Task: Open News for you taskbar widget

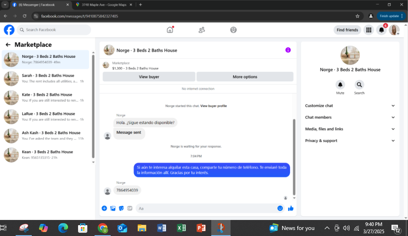Action: (x=292, y=228)
